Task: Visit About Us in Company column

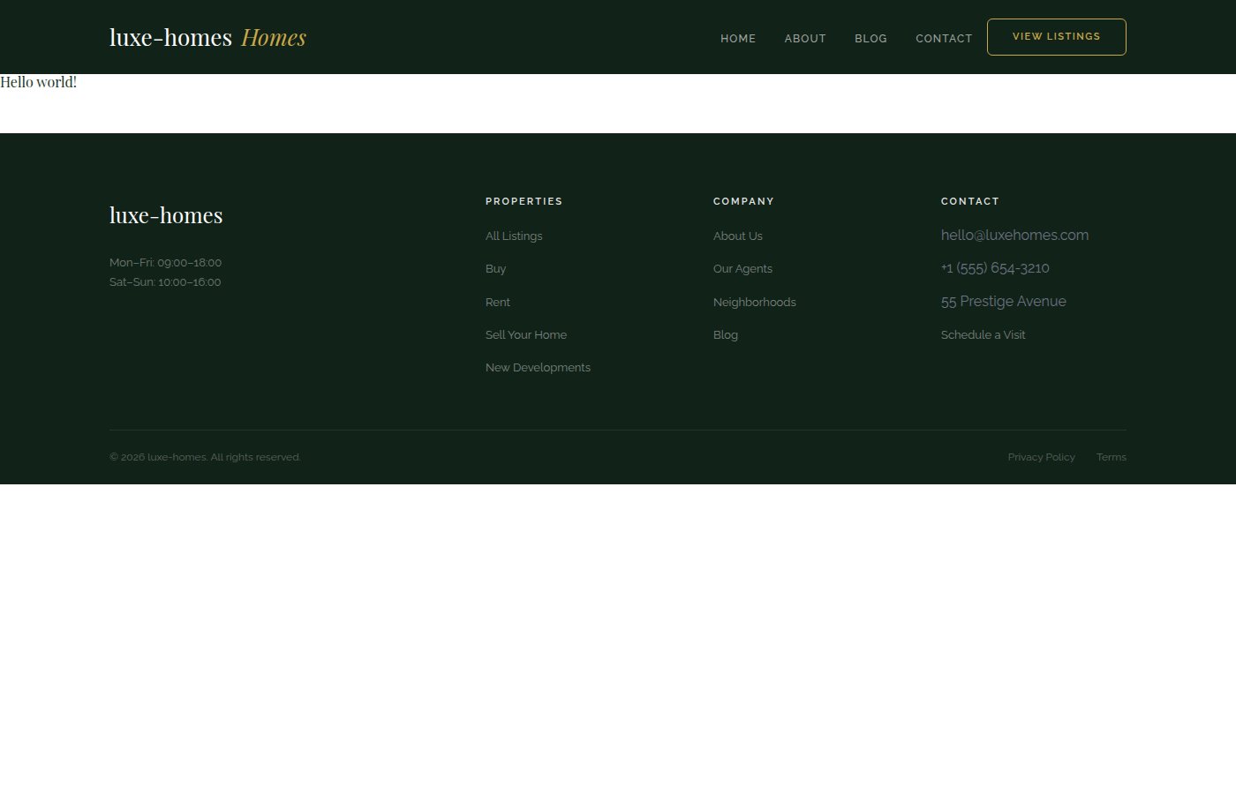Action: click(x=738, y=236)
